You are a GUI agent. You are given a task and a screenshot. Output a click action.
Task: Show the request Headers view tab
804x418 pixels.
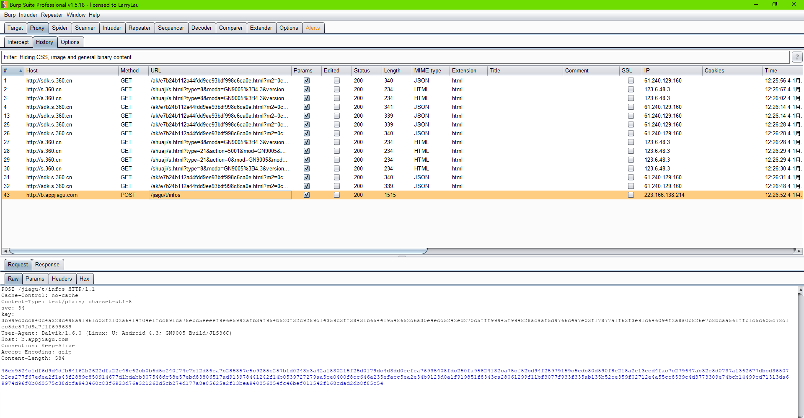pyautogui.click(x=62, y=279)
